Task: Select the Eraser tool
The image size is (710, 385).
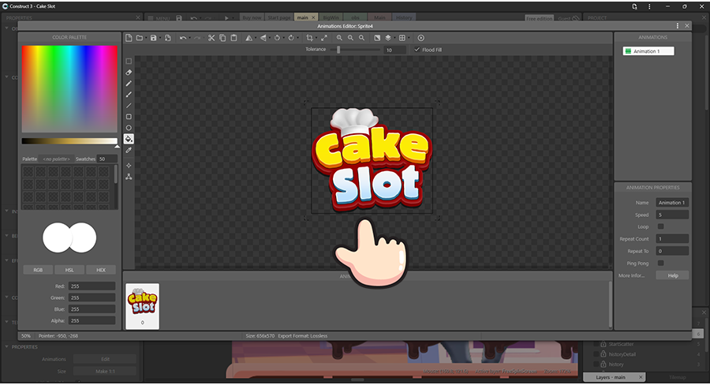Action: [129, 73]
